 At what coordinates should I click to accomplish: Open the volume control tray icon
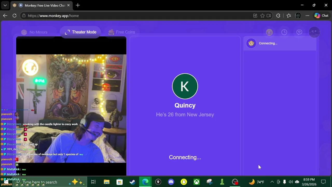(291, 182)
